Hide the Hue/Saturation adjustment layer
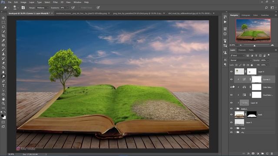278x156 pixels. (x=231, y=95)
